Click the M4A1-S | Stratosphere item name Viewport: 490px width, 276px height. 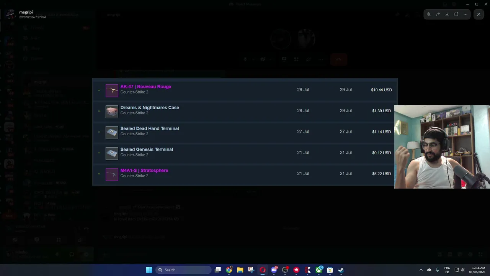[144, 171]
